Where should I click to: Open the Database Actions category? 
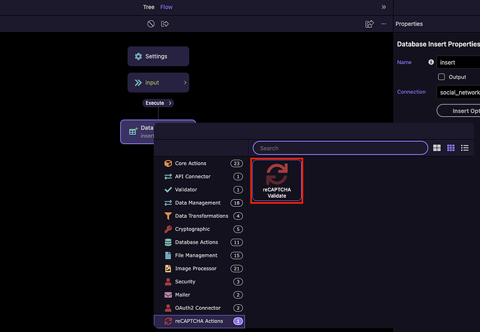(x=196, y=242)
